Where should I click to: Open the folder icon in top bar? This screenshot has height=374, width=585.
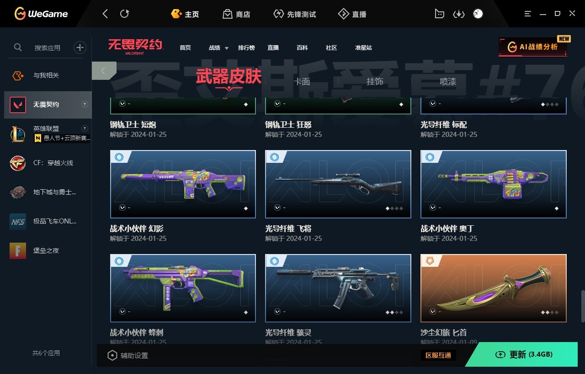coord(439,14)
